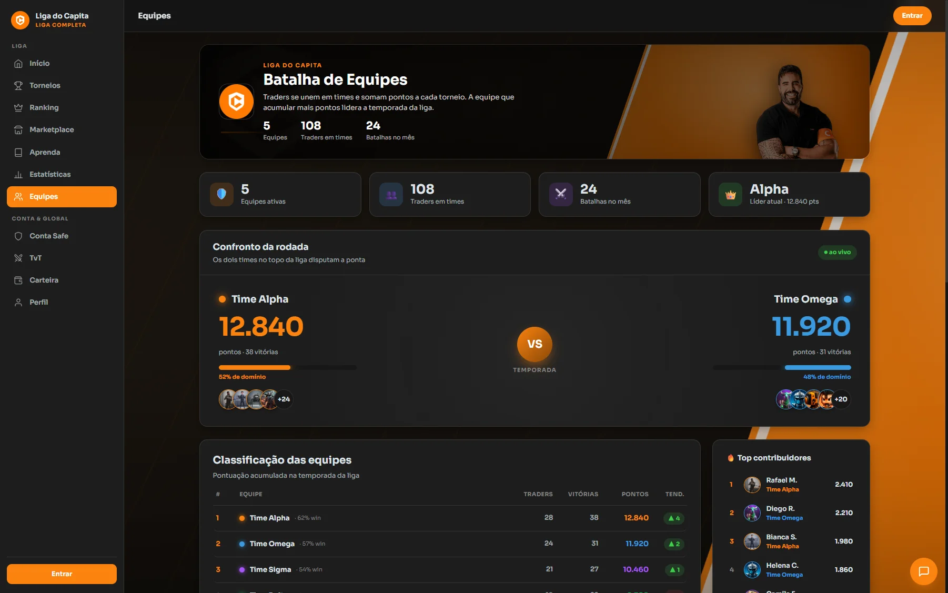Click the hero banner orange logo badge
This screenshot has height=593, width=948.
(x=236, y=101)
